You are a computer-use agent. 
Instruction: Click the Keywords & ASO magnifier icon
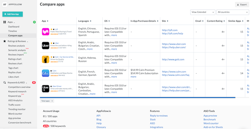pyautogui.click(x=5, y=83)
